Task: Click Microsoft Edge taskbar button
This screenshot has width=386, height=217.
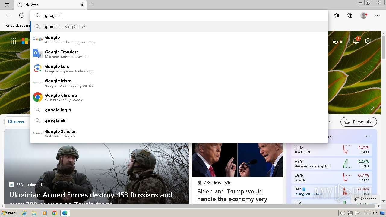Action: coord(65,213)
